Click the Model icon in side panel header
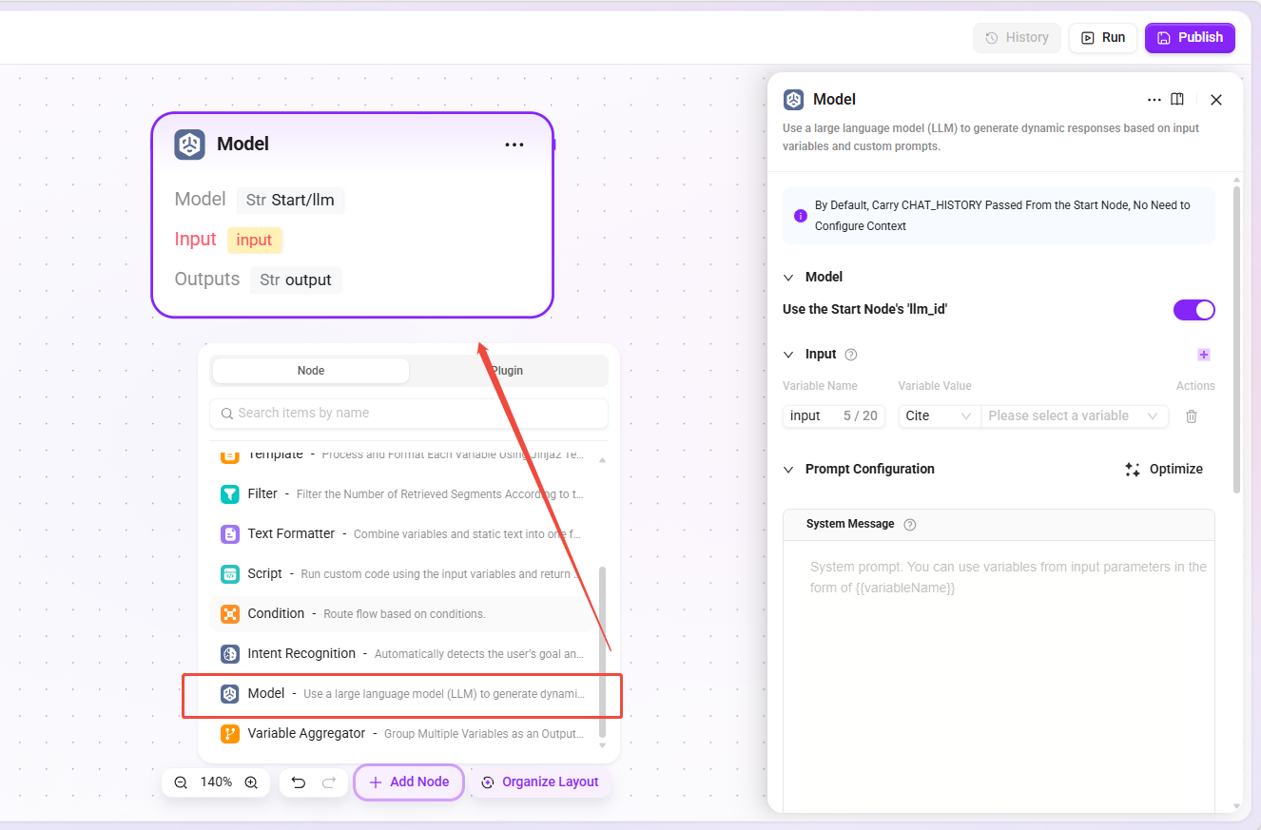This screenshot has width=1261, height=830. (793, 99)
